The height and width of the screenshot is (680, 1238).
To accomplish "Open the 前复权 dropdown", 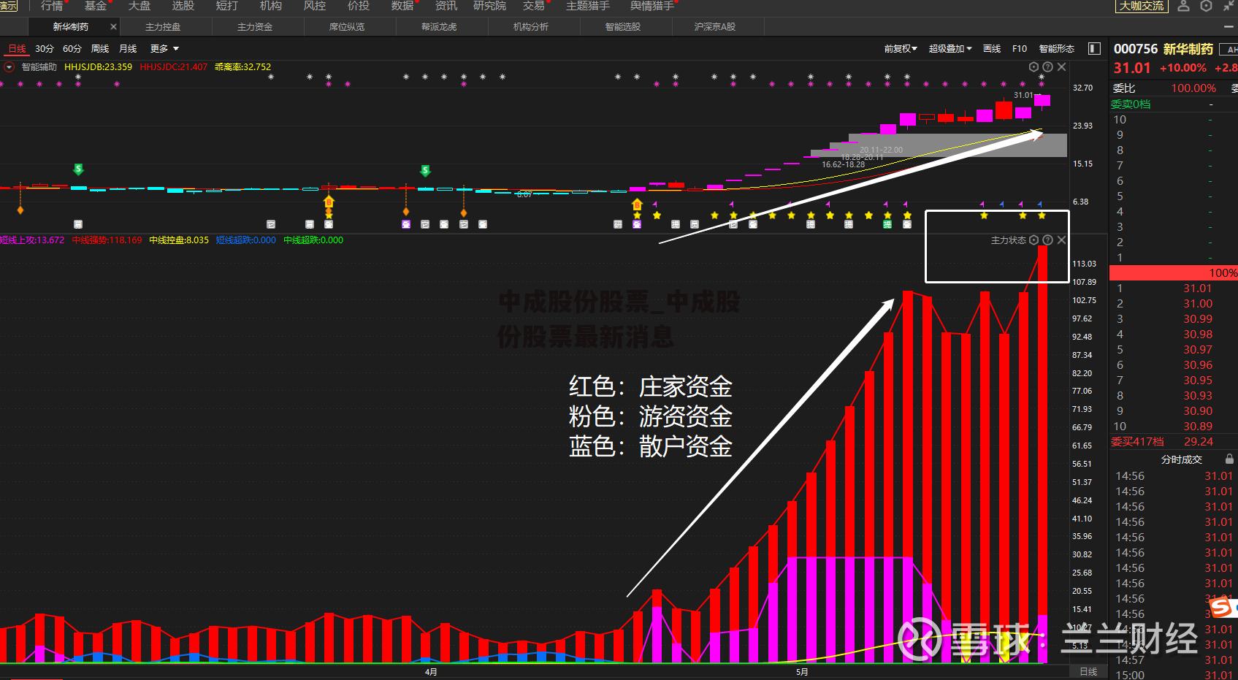I will coord(901,48).
